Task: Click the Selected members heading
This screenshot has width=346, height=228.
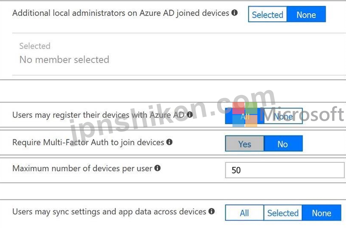Action: (35, 46)
